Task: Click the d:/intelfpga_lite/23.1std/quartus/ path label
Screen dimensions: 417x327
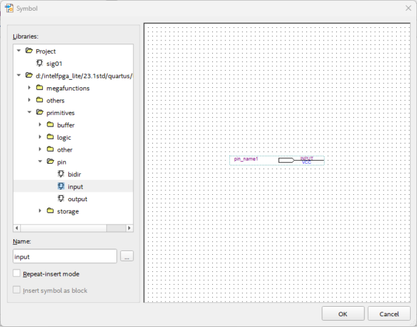Action: click(84, 76)
